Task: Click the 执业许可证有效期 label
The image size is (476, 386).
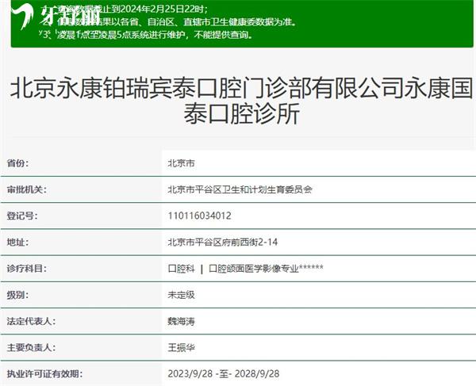Action: (44, 374)
